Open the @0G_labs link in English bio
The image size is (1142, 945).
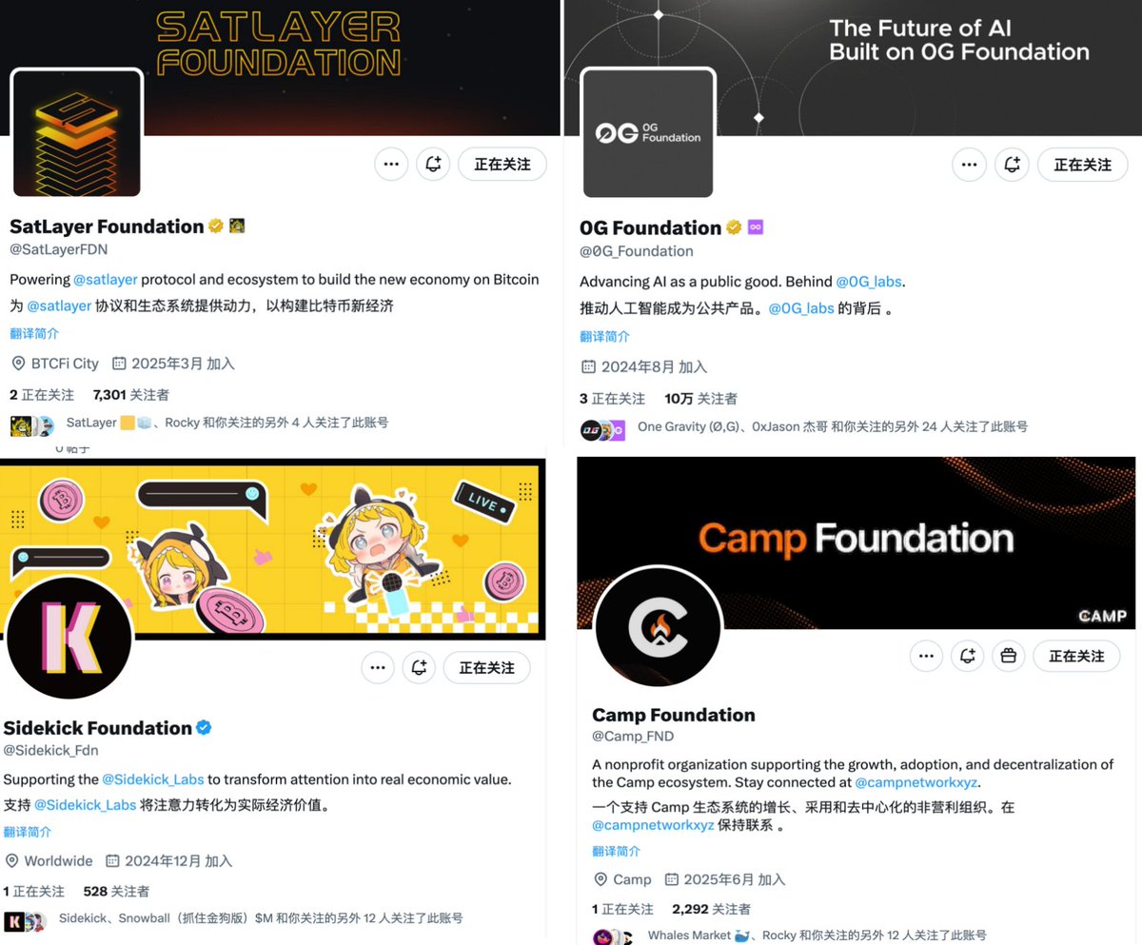tap(869, 283)
